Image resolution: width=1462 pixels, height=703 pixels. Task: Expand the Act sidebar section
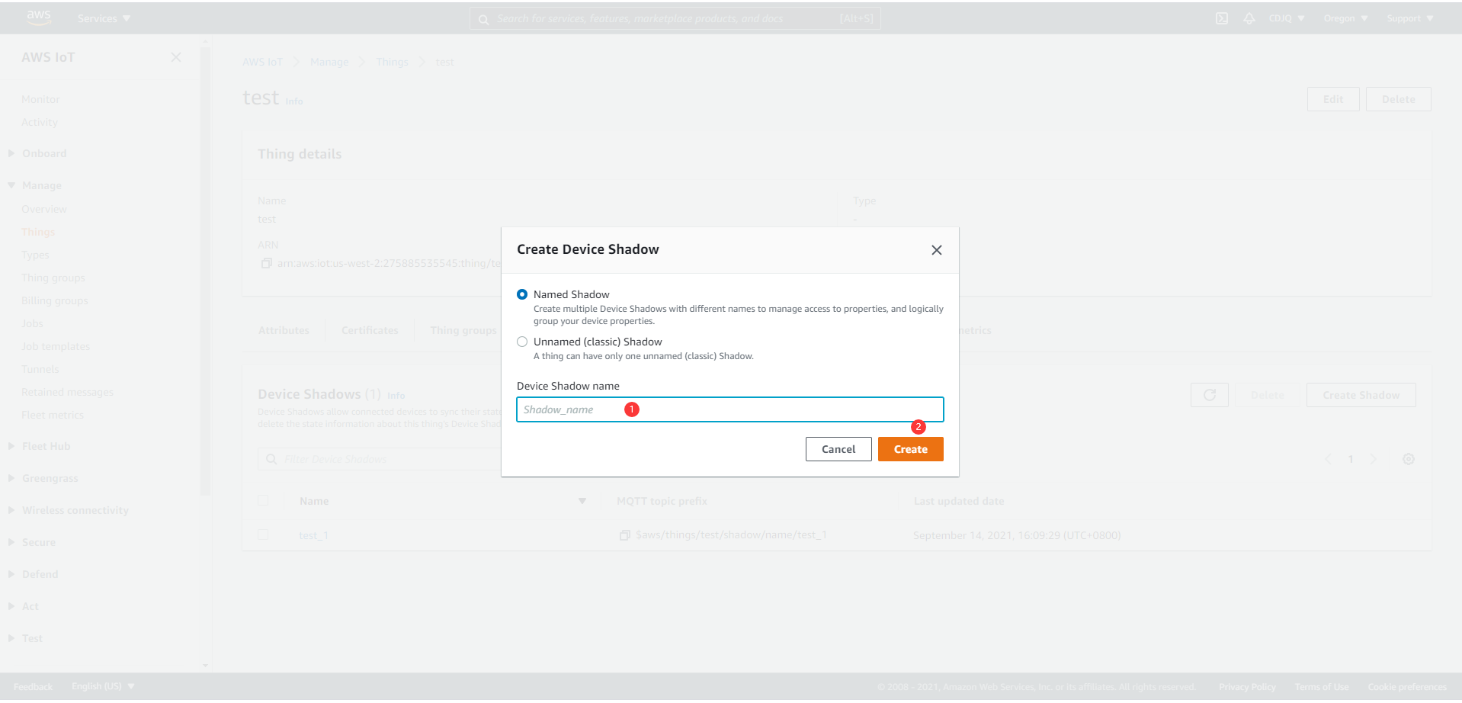pyautogui.click(x=11, y=606)
